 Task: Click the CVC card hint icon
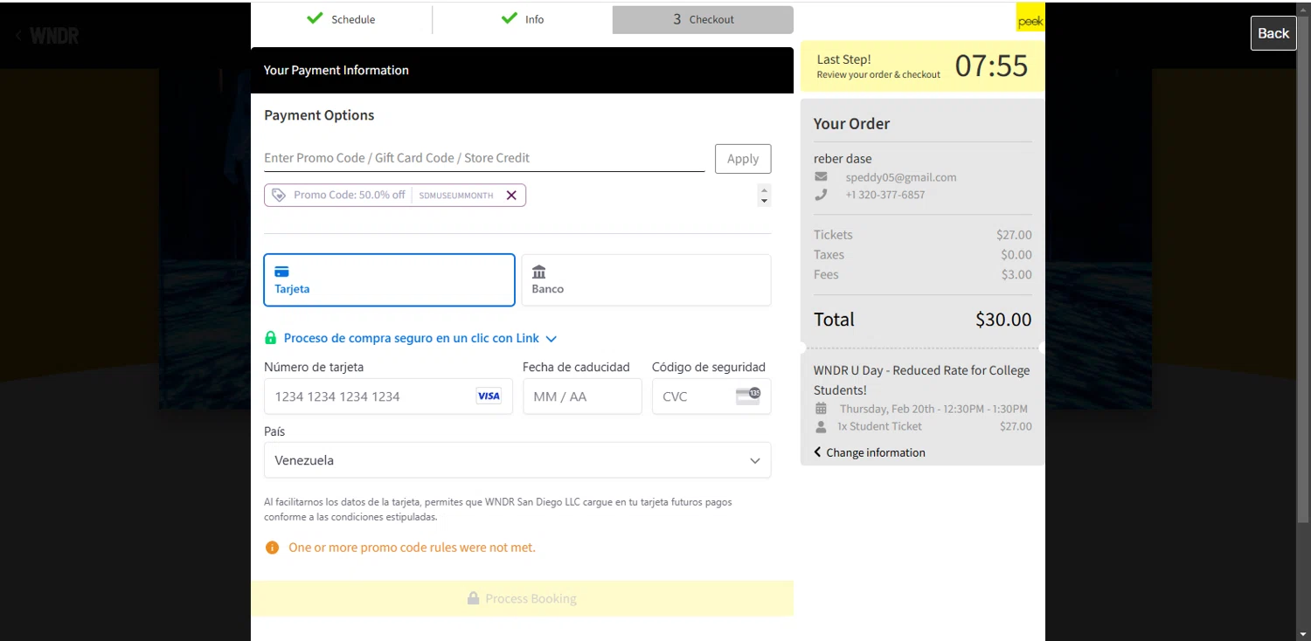coord(748,396)
